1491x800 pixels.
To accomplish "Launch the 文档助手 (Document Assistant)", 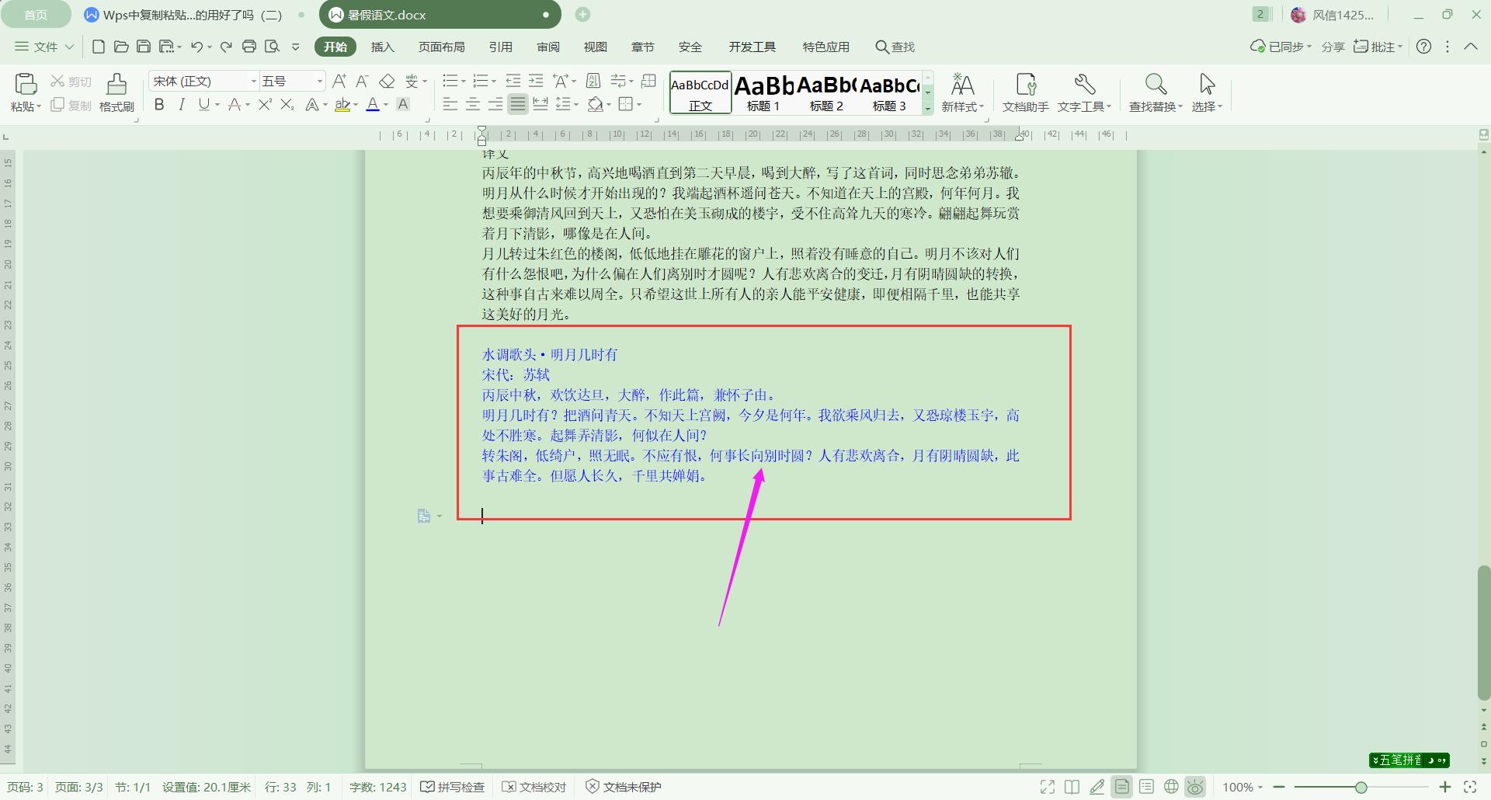I will (x=1025, y=92).
